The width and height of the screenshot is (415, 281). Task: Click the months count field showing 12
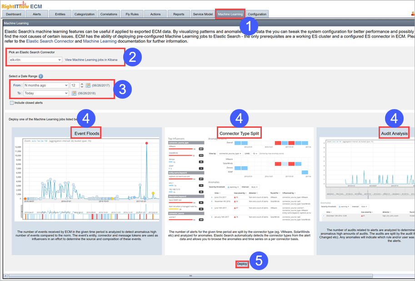tap(75, 85)
